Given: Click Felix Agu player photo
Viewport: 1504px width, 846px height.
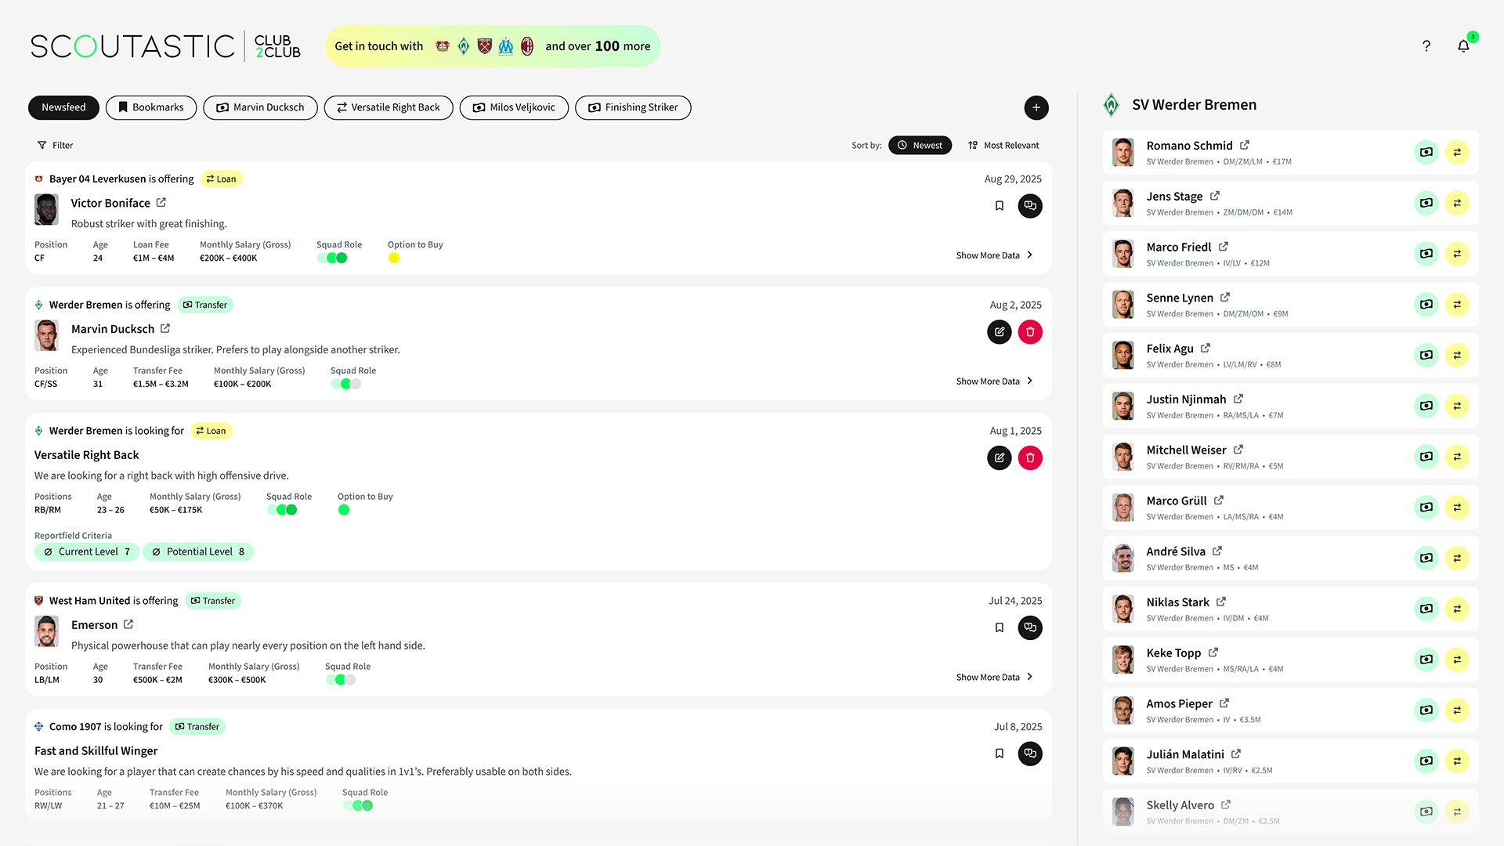Looking at the screenshot, I should [1123, 355].
